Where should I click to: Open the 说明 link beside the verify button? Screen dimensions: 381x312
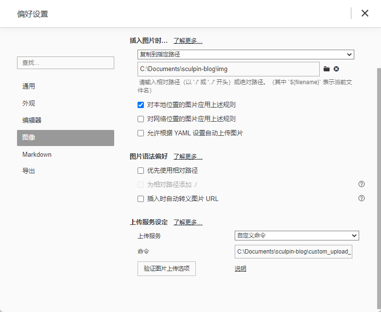point(241,269)
